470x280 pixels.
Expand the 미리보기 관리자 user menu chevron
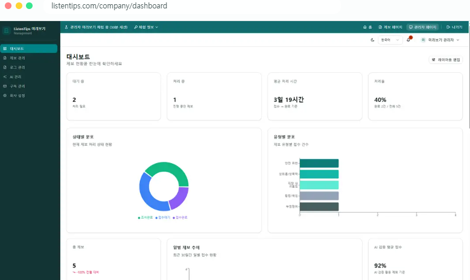458,40
